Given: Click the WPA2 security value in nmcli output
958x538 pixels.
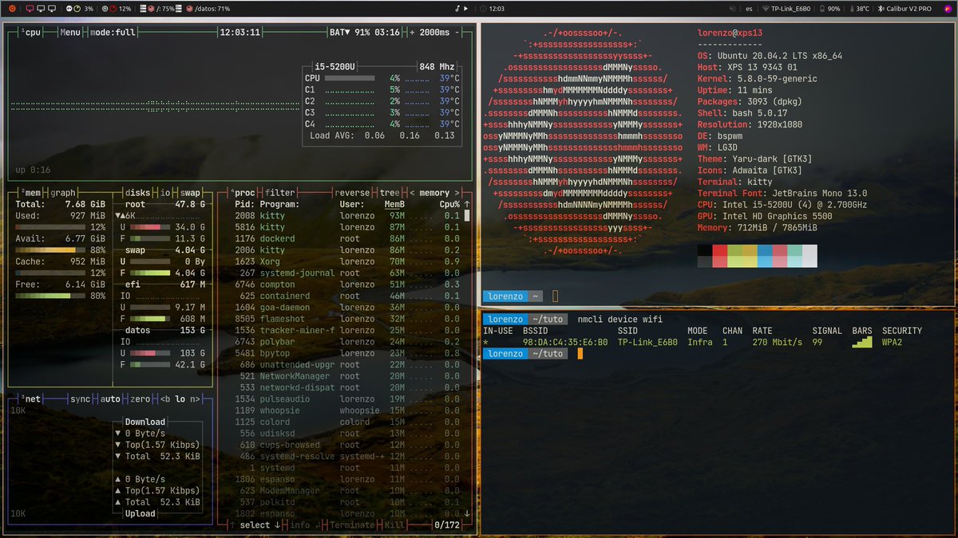Looking at the screenshot, I should tap(893, 342).
